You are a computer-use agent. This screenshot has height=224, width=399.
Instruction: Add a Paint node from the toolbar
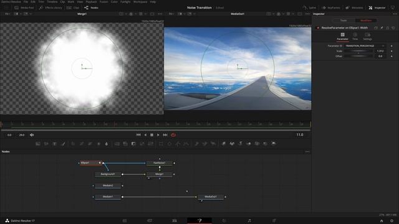click(64, 144)
